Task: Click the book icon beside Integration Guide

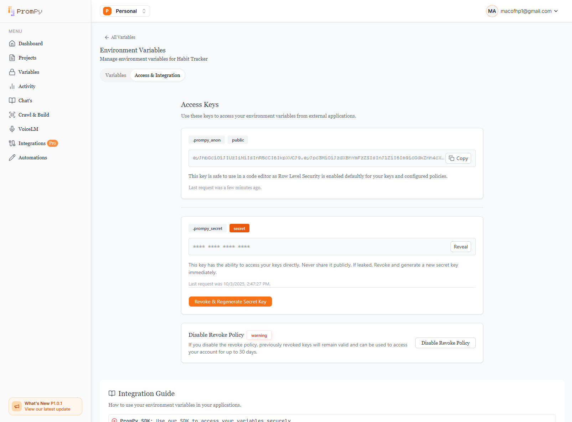Action: (112, 393)
